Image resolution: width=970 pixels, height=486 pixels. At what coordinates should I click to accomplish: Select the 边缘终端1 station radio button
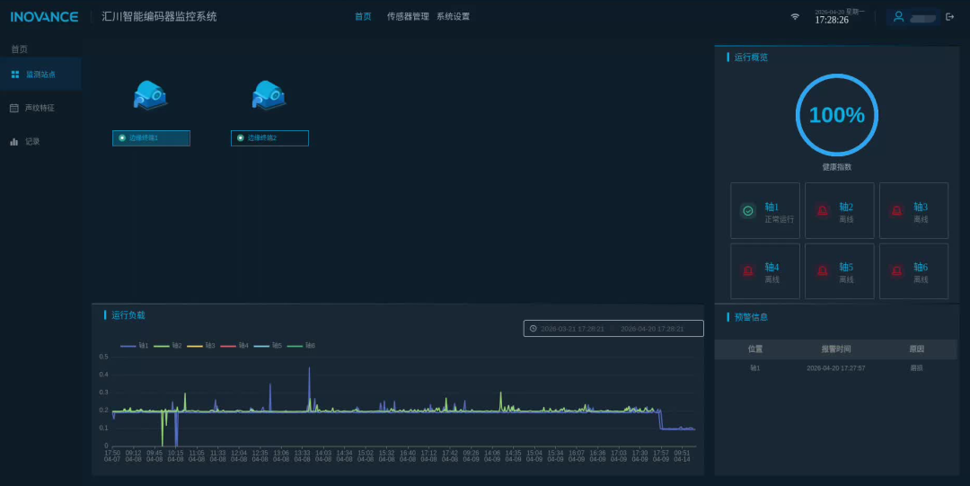click(x=122, y=138)
